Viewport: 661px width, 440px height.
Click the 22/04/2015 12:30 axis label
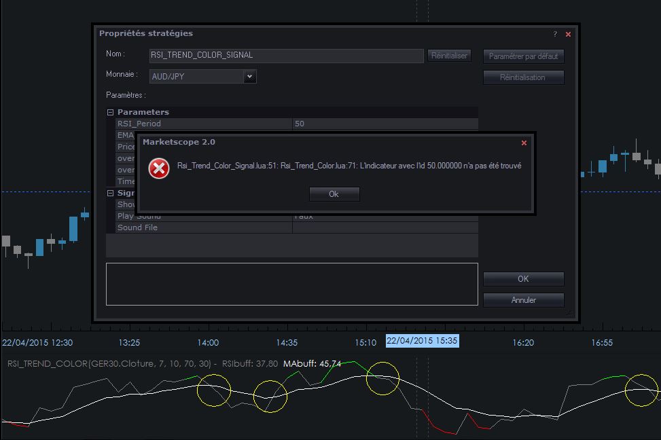[37, 343]
